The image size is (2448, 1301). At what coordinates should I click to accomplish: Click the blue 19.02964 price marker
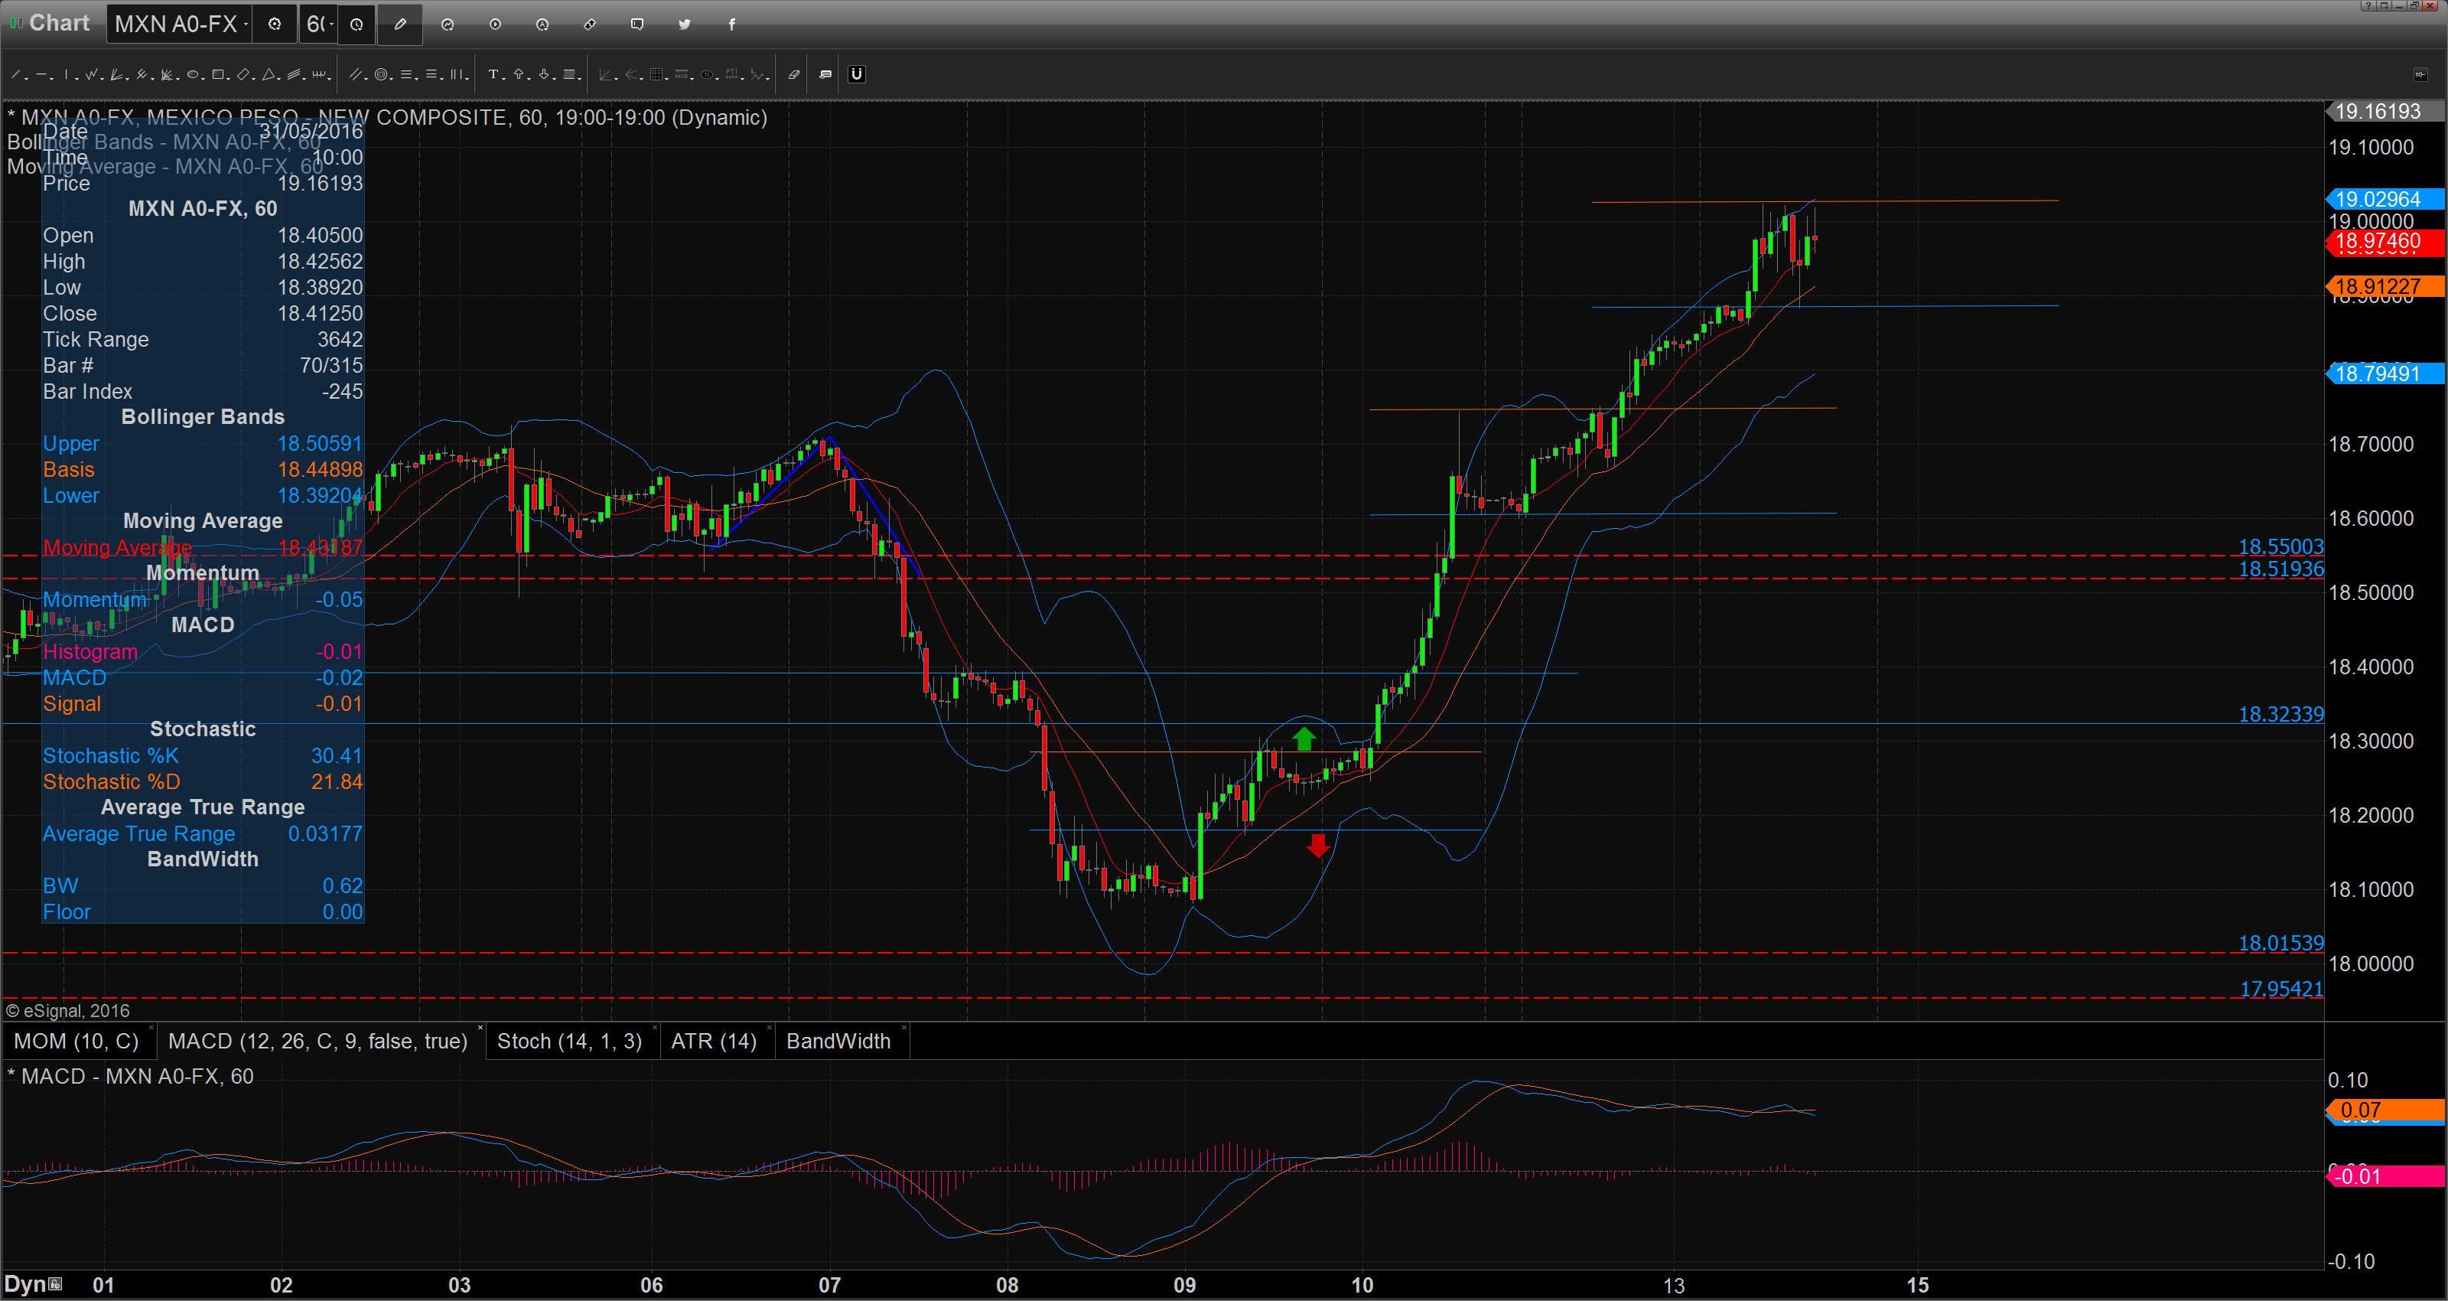coord(2385,199)
